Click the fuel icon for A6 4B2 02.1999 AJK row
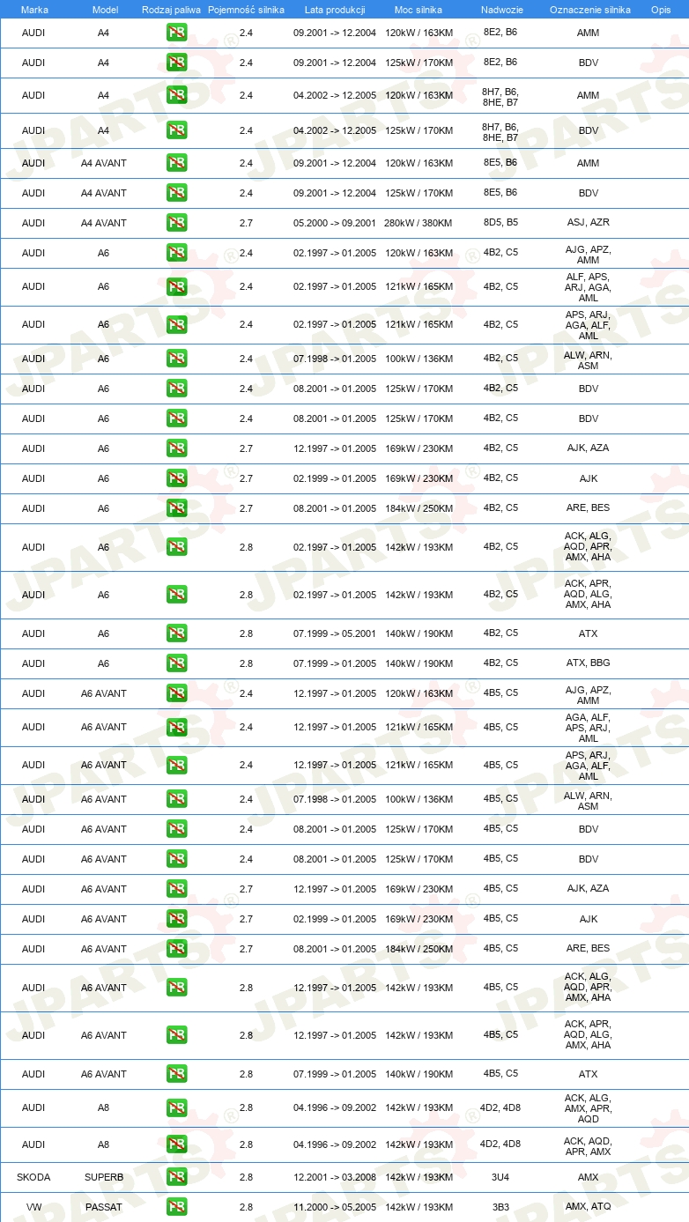The image size is (689, 1222). coord(177,478)
